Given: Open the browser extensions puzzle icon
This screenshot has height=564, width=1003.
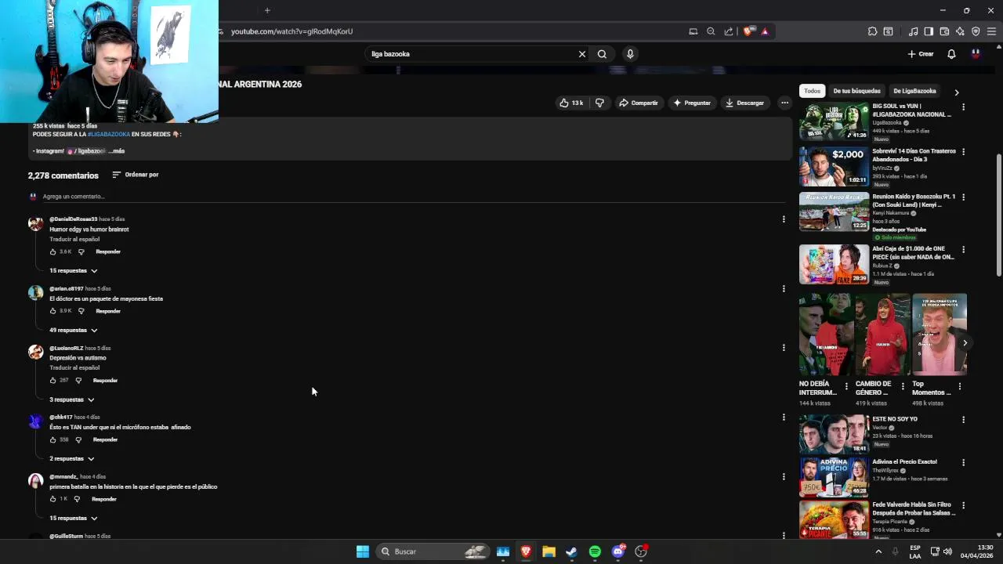Looking at the screenshot, I should point(872,31).
